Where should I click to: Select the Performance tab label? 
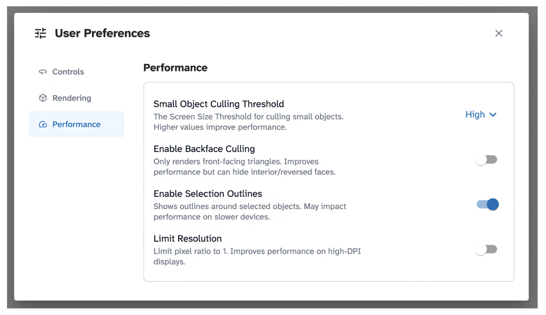pyautogui.click(x=76, y=124)
